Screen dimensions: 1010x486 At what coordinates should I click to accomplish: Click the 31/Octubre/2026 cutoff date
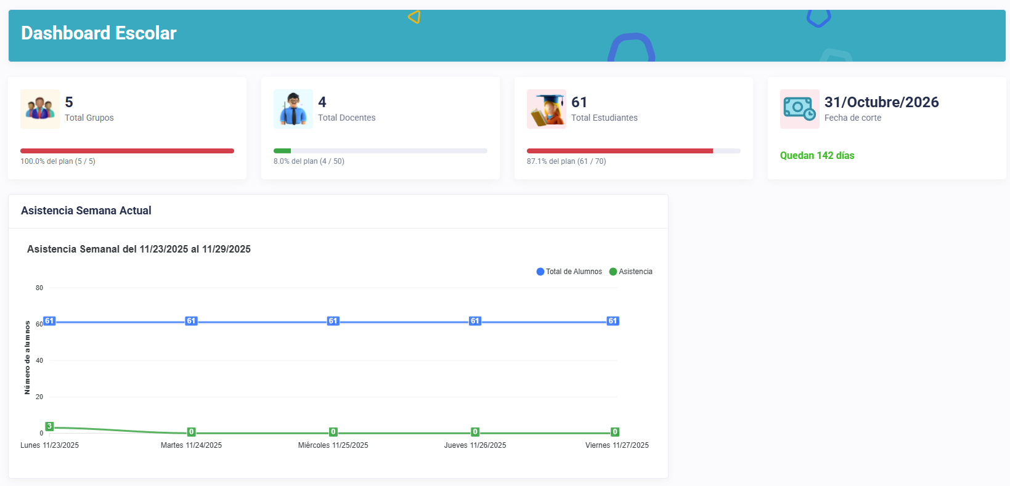point(881,102)
